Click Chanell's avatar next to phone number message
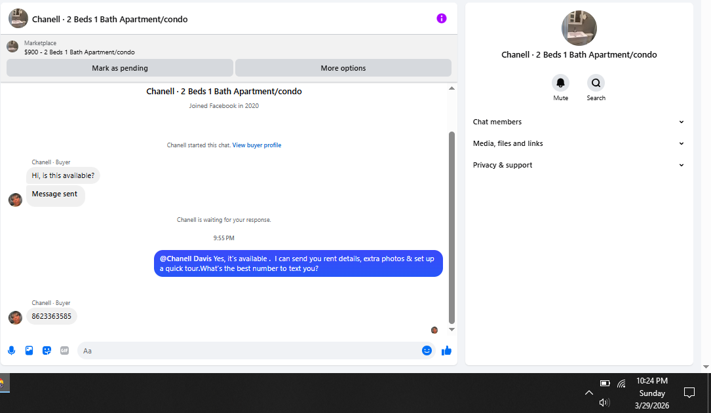 coord(16,317)
